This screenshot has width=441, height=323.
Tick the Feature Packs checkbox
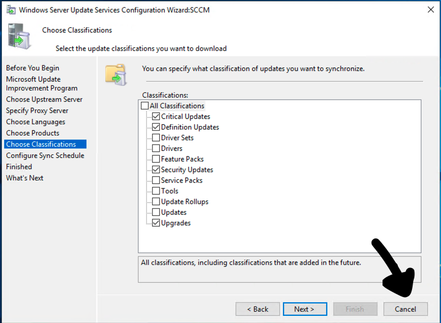click(156, 159)
